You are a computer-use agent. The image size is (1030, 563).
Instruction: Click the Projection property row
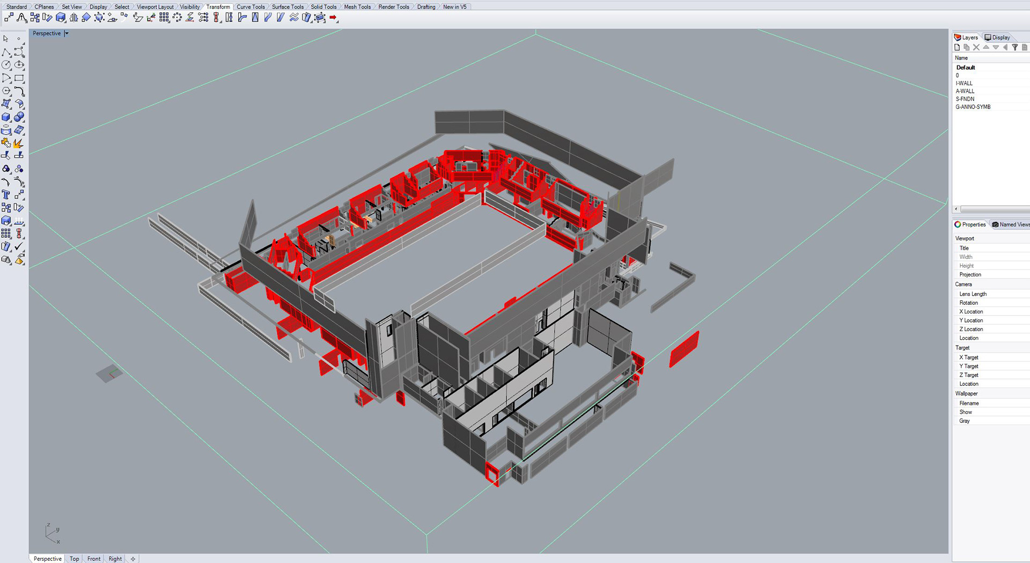coord(991,275)
